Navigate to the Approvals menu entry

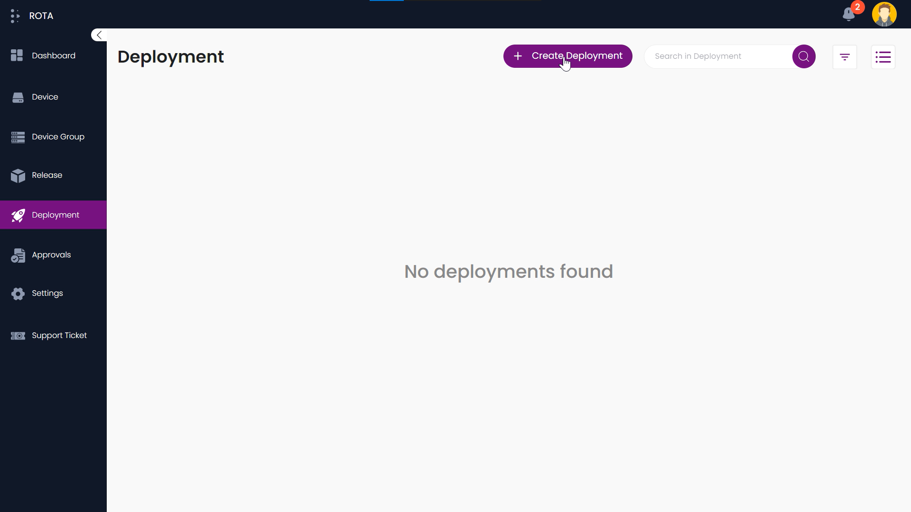51,255
